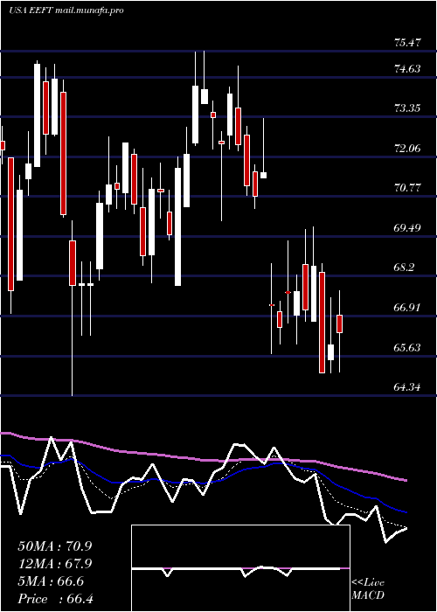The height and width of the screenshot is (612, 437).
Task: Click the '50MA : 70.9' readout
Action: (55, 546)
